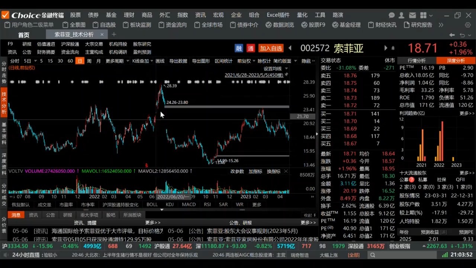
Task: Go to next stock with right triangle
Action: [386, 48]
